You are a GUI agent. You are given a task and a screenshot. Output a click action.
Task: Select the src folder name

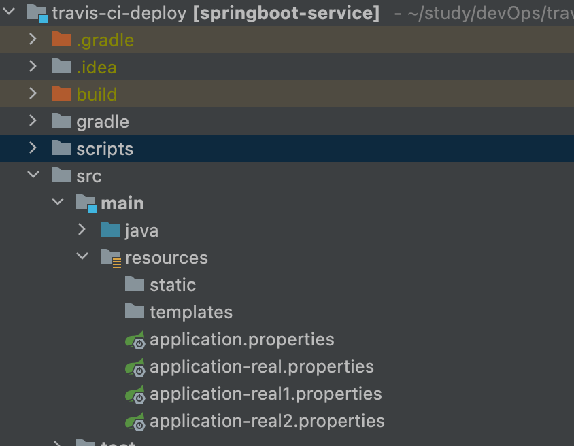(88, 176)
